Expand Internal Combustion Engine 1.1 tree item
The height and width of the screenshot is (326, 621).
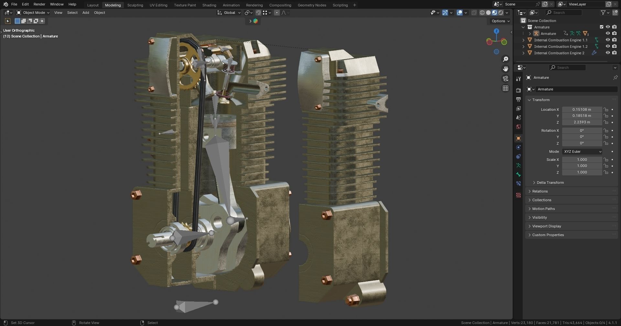[523, 40]
